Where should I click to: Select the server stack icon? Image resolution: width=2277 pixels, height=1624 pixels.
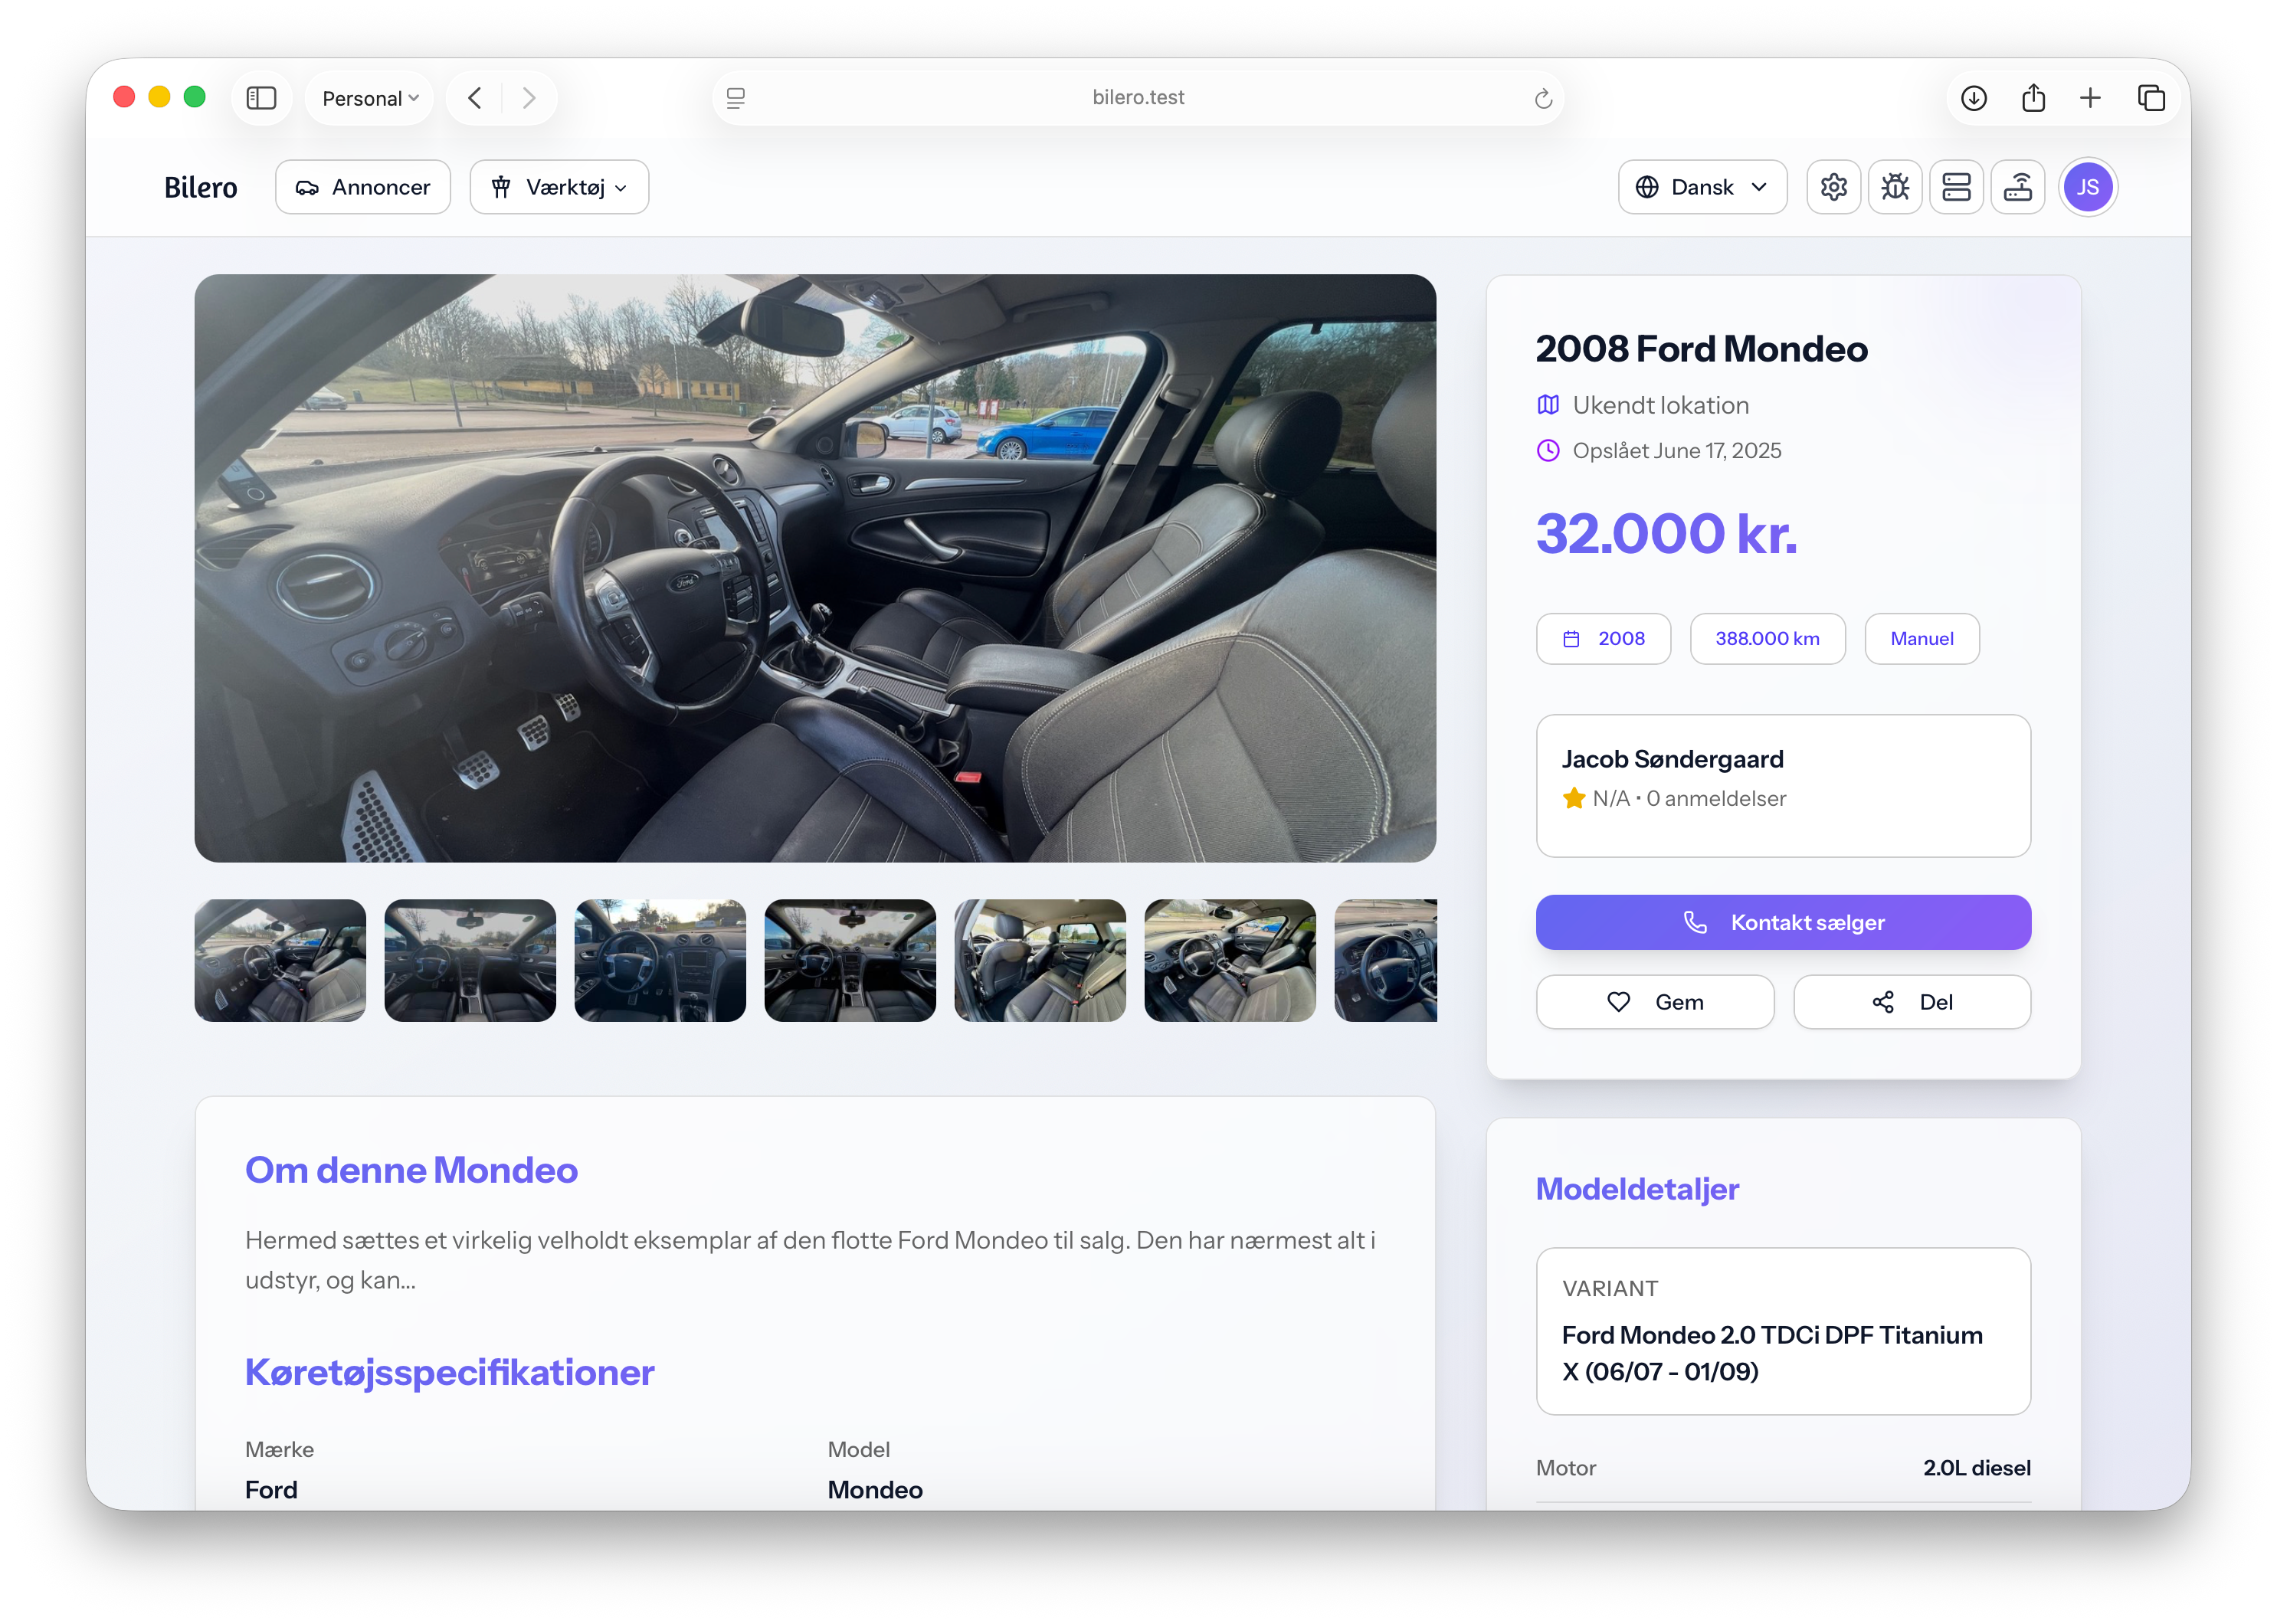tap(1956, 186)
